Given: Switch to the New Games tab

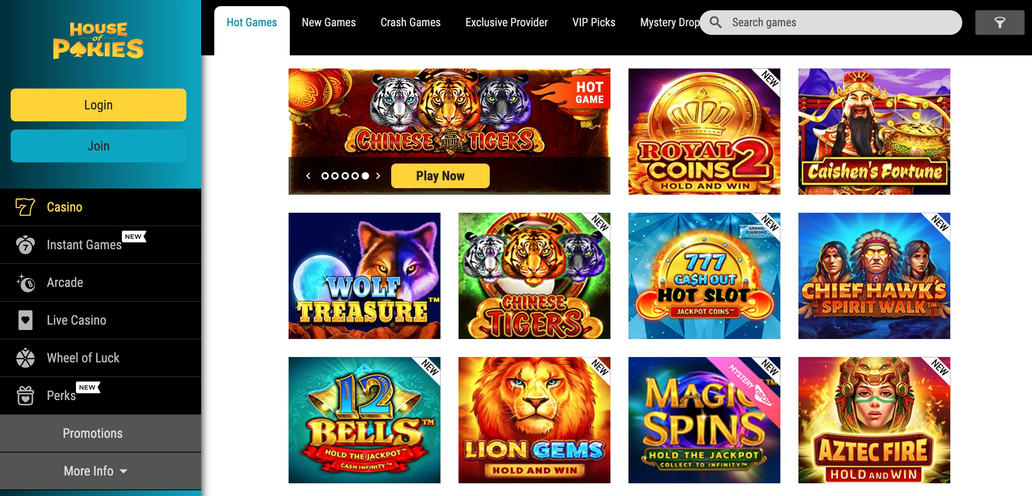Looking at the screenshot, I should pyautogui.click(x=329, y=23).
